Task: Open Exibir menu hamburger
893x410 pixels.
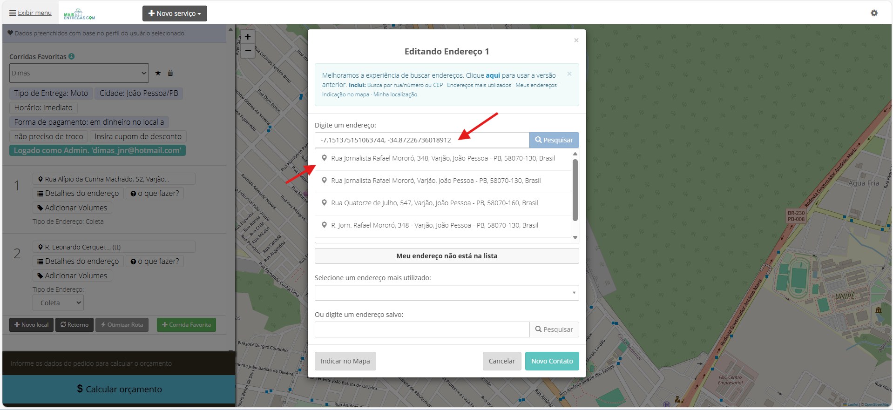Action: (x=30, y=13)
